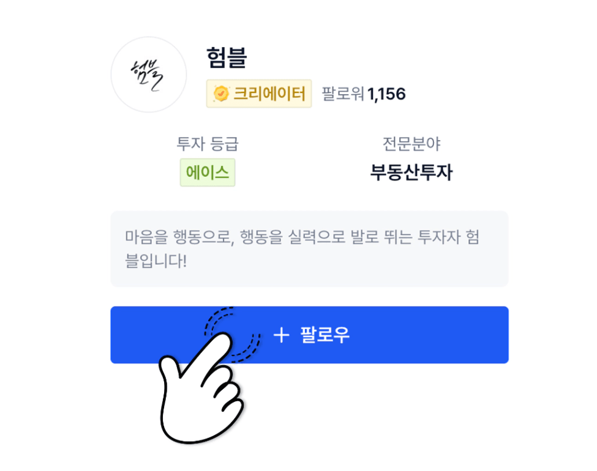The height and width of the screenshot is (471, 597).
Task: Click the 팔로우 text label
Action: (x=325, y=335)
